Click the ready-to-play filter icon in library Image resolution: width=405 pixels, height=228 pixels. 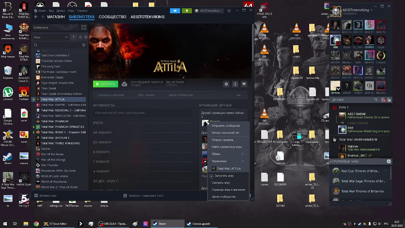(86, 37)
